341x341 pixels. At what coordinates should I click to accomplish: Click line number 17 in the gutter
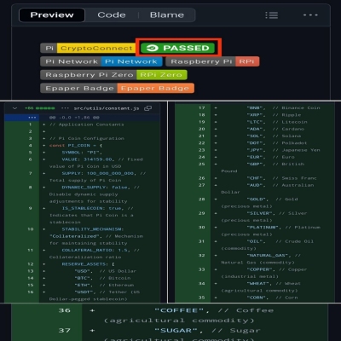pos(202,108)
